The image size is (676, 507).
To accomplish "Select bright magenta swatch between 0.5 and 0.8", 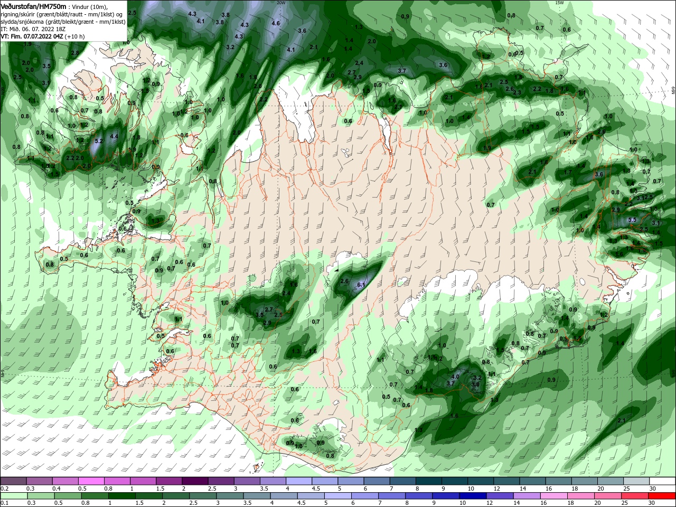I will (91, 481).
